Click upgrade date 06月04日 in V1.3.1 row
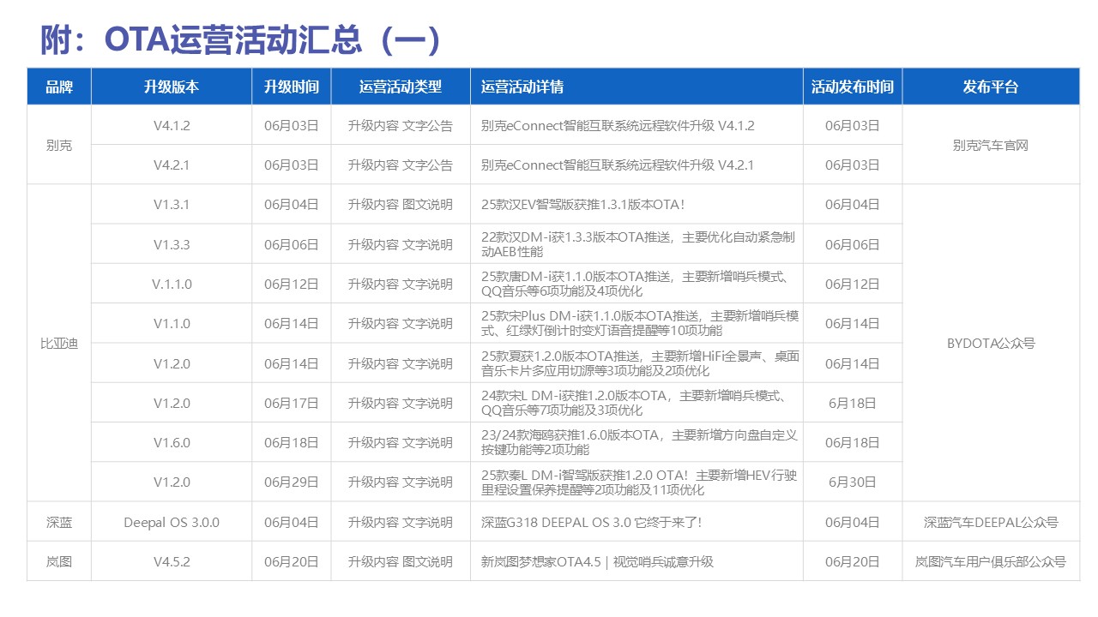The image size is (1098, 617). (292, 204)
